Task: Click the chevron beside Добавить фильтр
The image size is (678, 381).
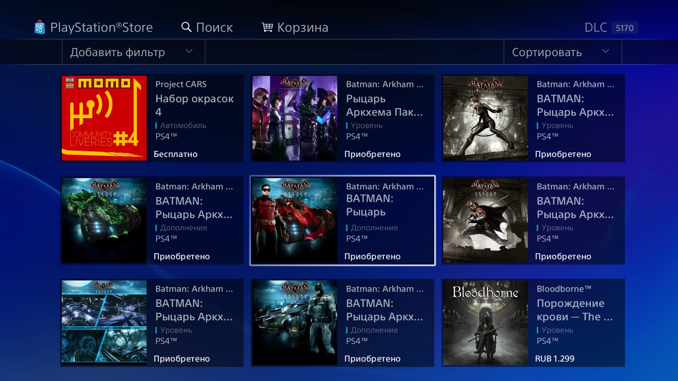Action: pyautogui.click(x=189, y=51)
